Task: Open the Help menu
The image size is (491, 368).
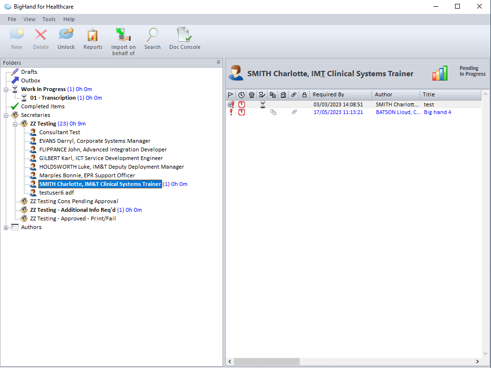Action: (69, 19)
